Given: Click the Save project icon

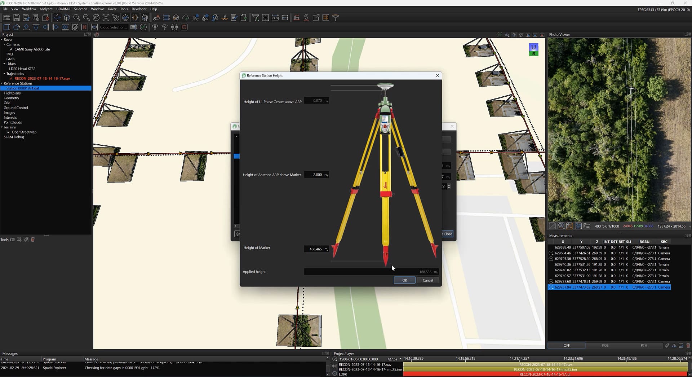Looking at the screenshot, I should click(x=16, y=17).
